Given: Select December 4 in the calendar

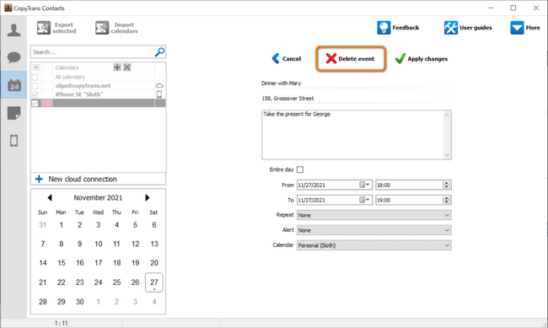Looking at the screenshot, I should tap(154, 302).
